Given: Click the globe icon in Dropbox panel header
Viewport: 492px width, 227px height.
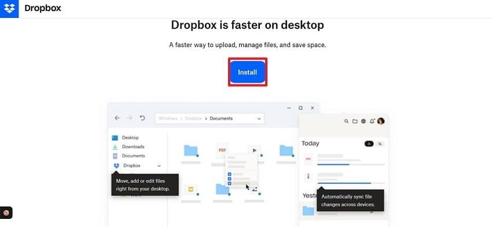Looking at the screenshot, I should coord(364,121).
